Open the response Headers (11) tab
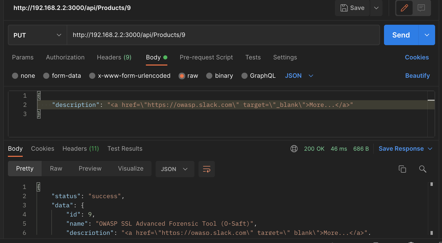442x243 pixels. click(x=81, y=149)
